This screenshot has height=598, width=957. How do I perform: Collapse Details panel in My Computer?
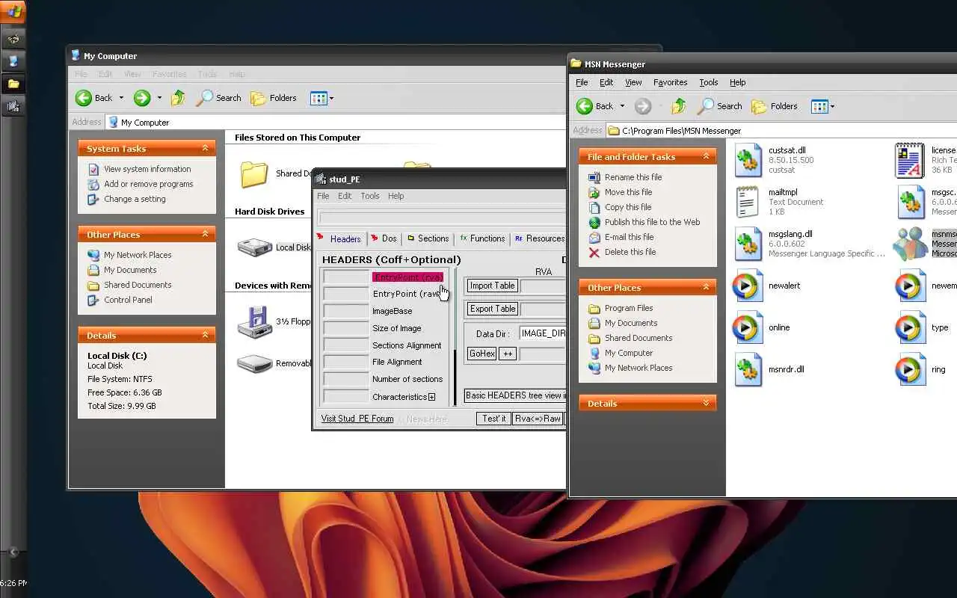[x=205, y=335]
